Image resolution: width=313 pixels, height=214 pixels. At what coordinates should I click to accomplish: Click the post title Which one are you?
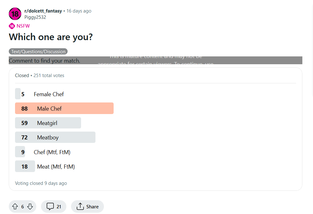point(51,37)
